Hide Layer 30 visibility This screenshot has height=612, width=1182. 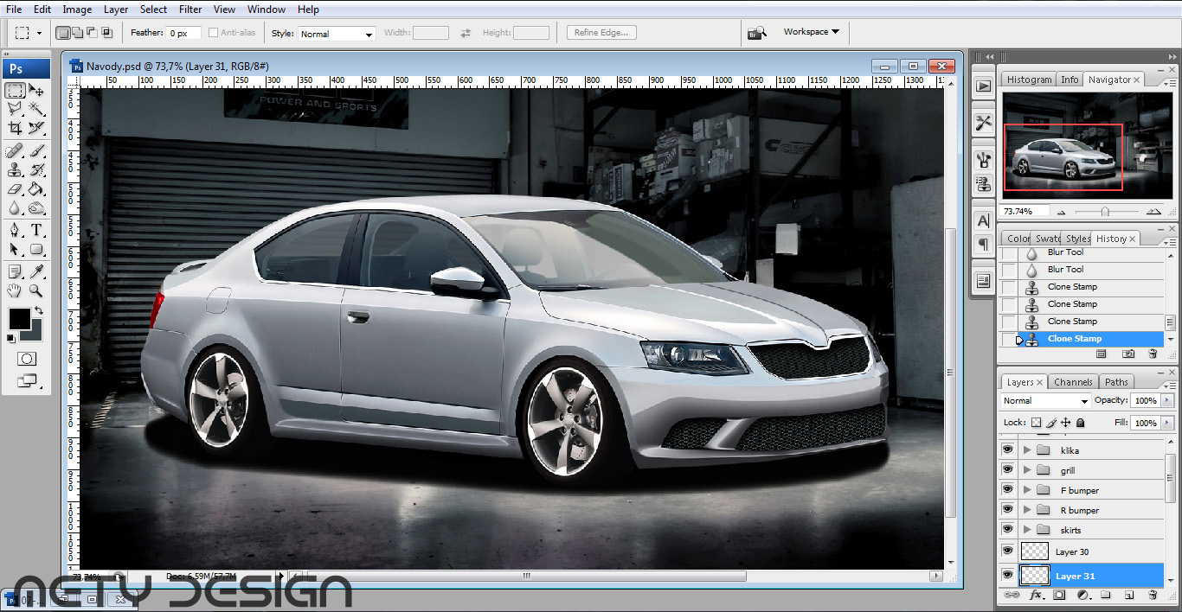1007,551
